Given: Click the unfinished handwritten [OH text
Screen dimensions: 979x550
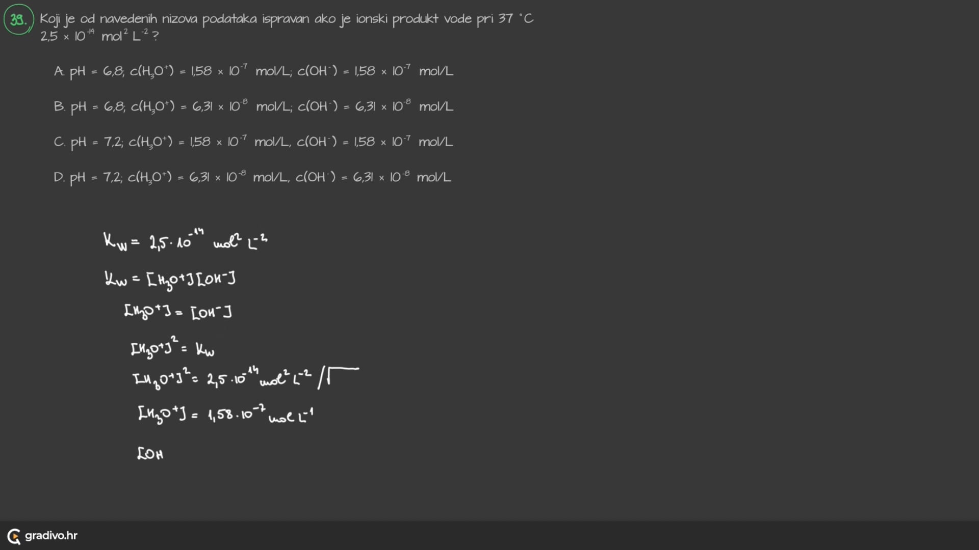Looking at the screenshot, I should (150, 453).
